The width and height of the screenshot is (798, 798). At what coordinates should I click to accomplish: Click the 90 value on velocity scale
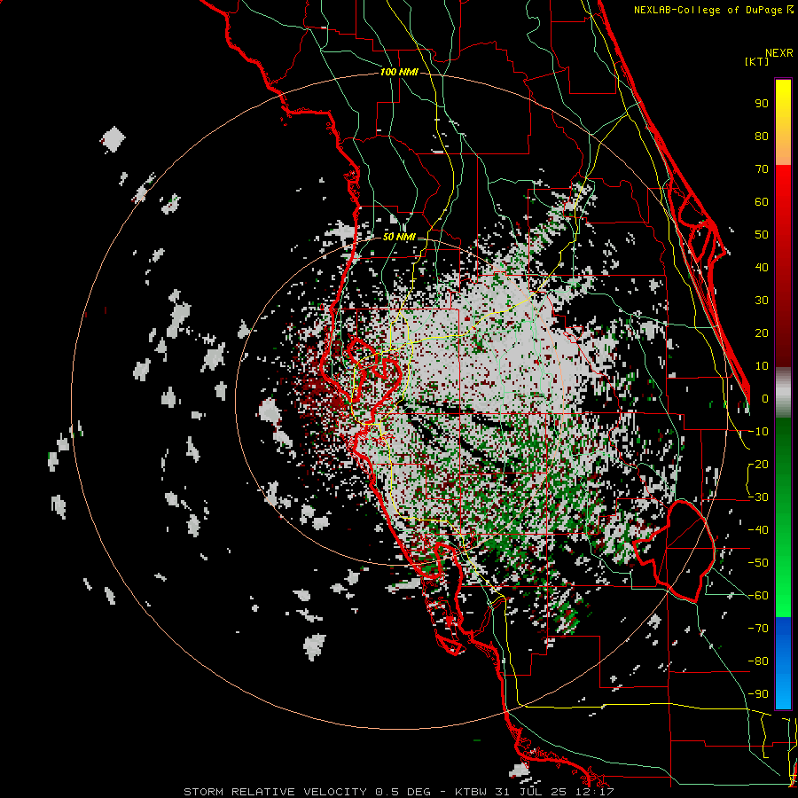(762, 104)
